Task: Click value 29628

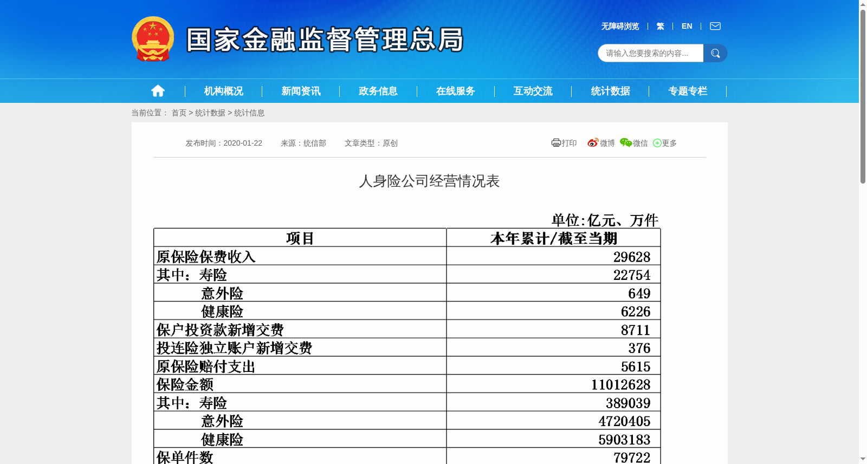Action: [x=632, y=257]
